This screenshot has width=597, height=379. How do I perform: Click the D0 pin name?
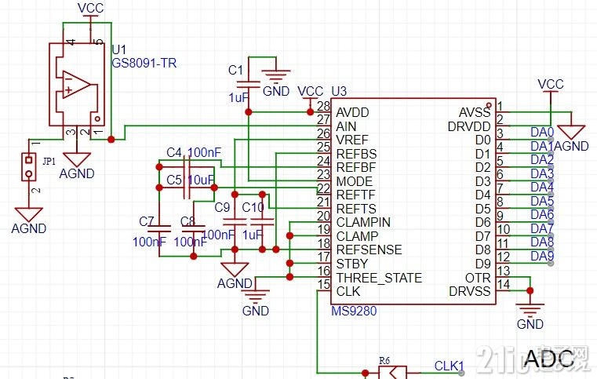pos(483,140)
